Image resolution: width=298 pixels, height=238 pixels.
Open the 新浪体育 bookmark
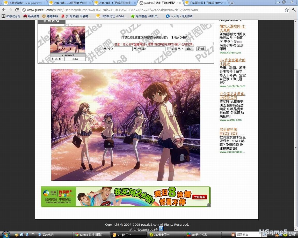(x=31, y=16)
